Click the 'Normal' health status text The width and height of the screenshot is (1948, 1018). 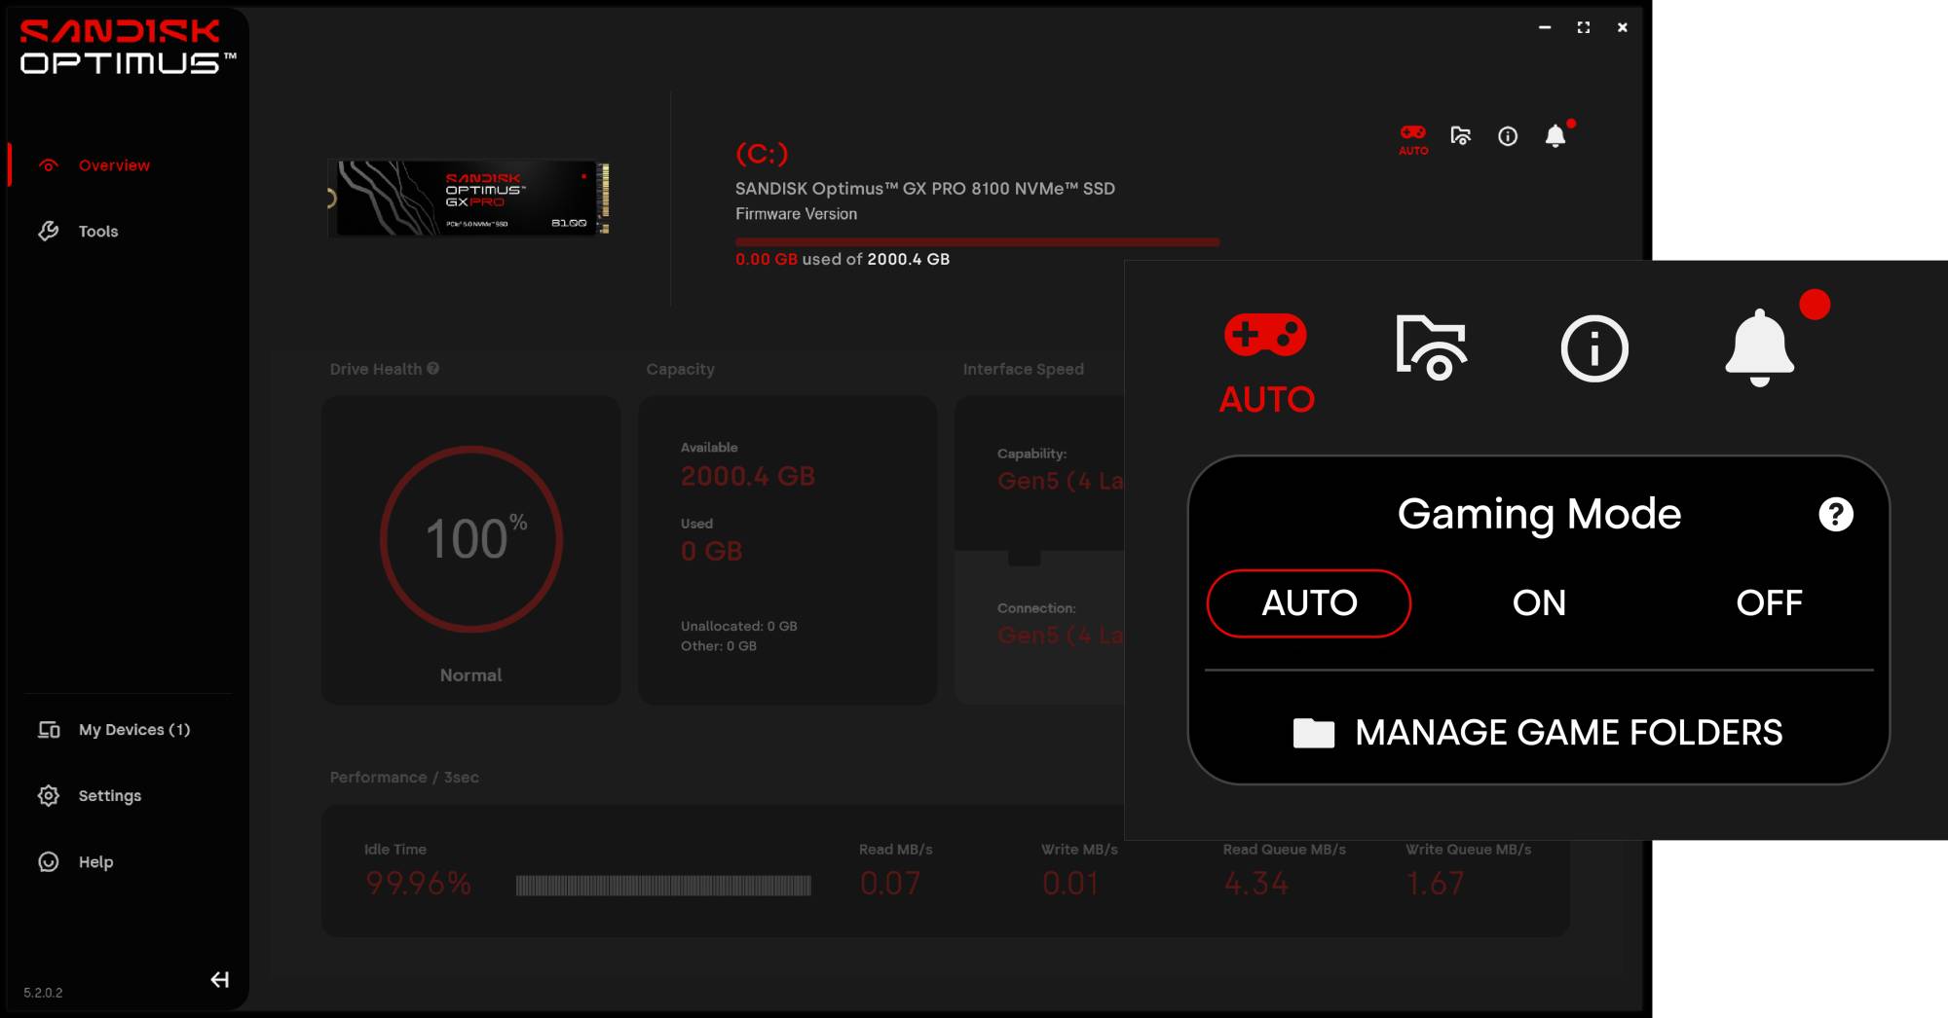(x=471, y=675)
